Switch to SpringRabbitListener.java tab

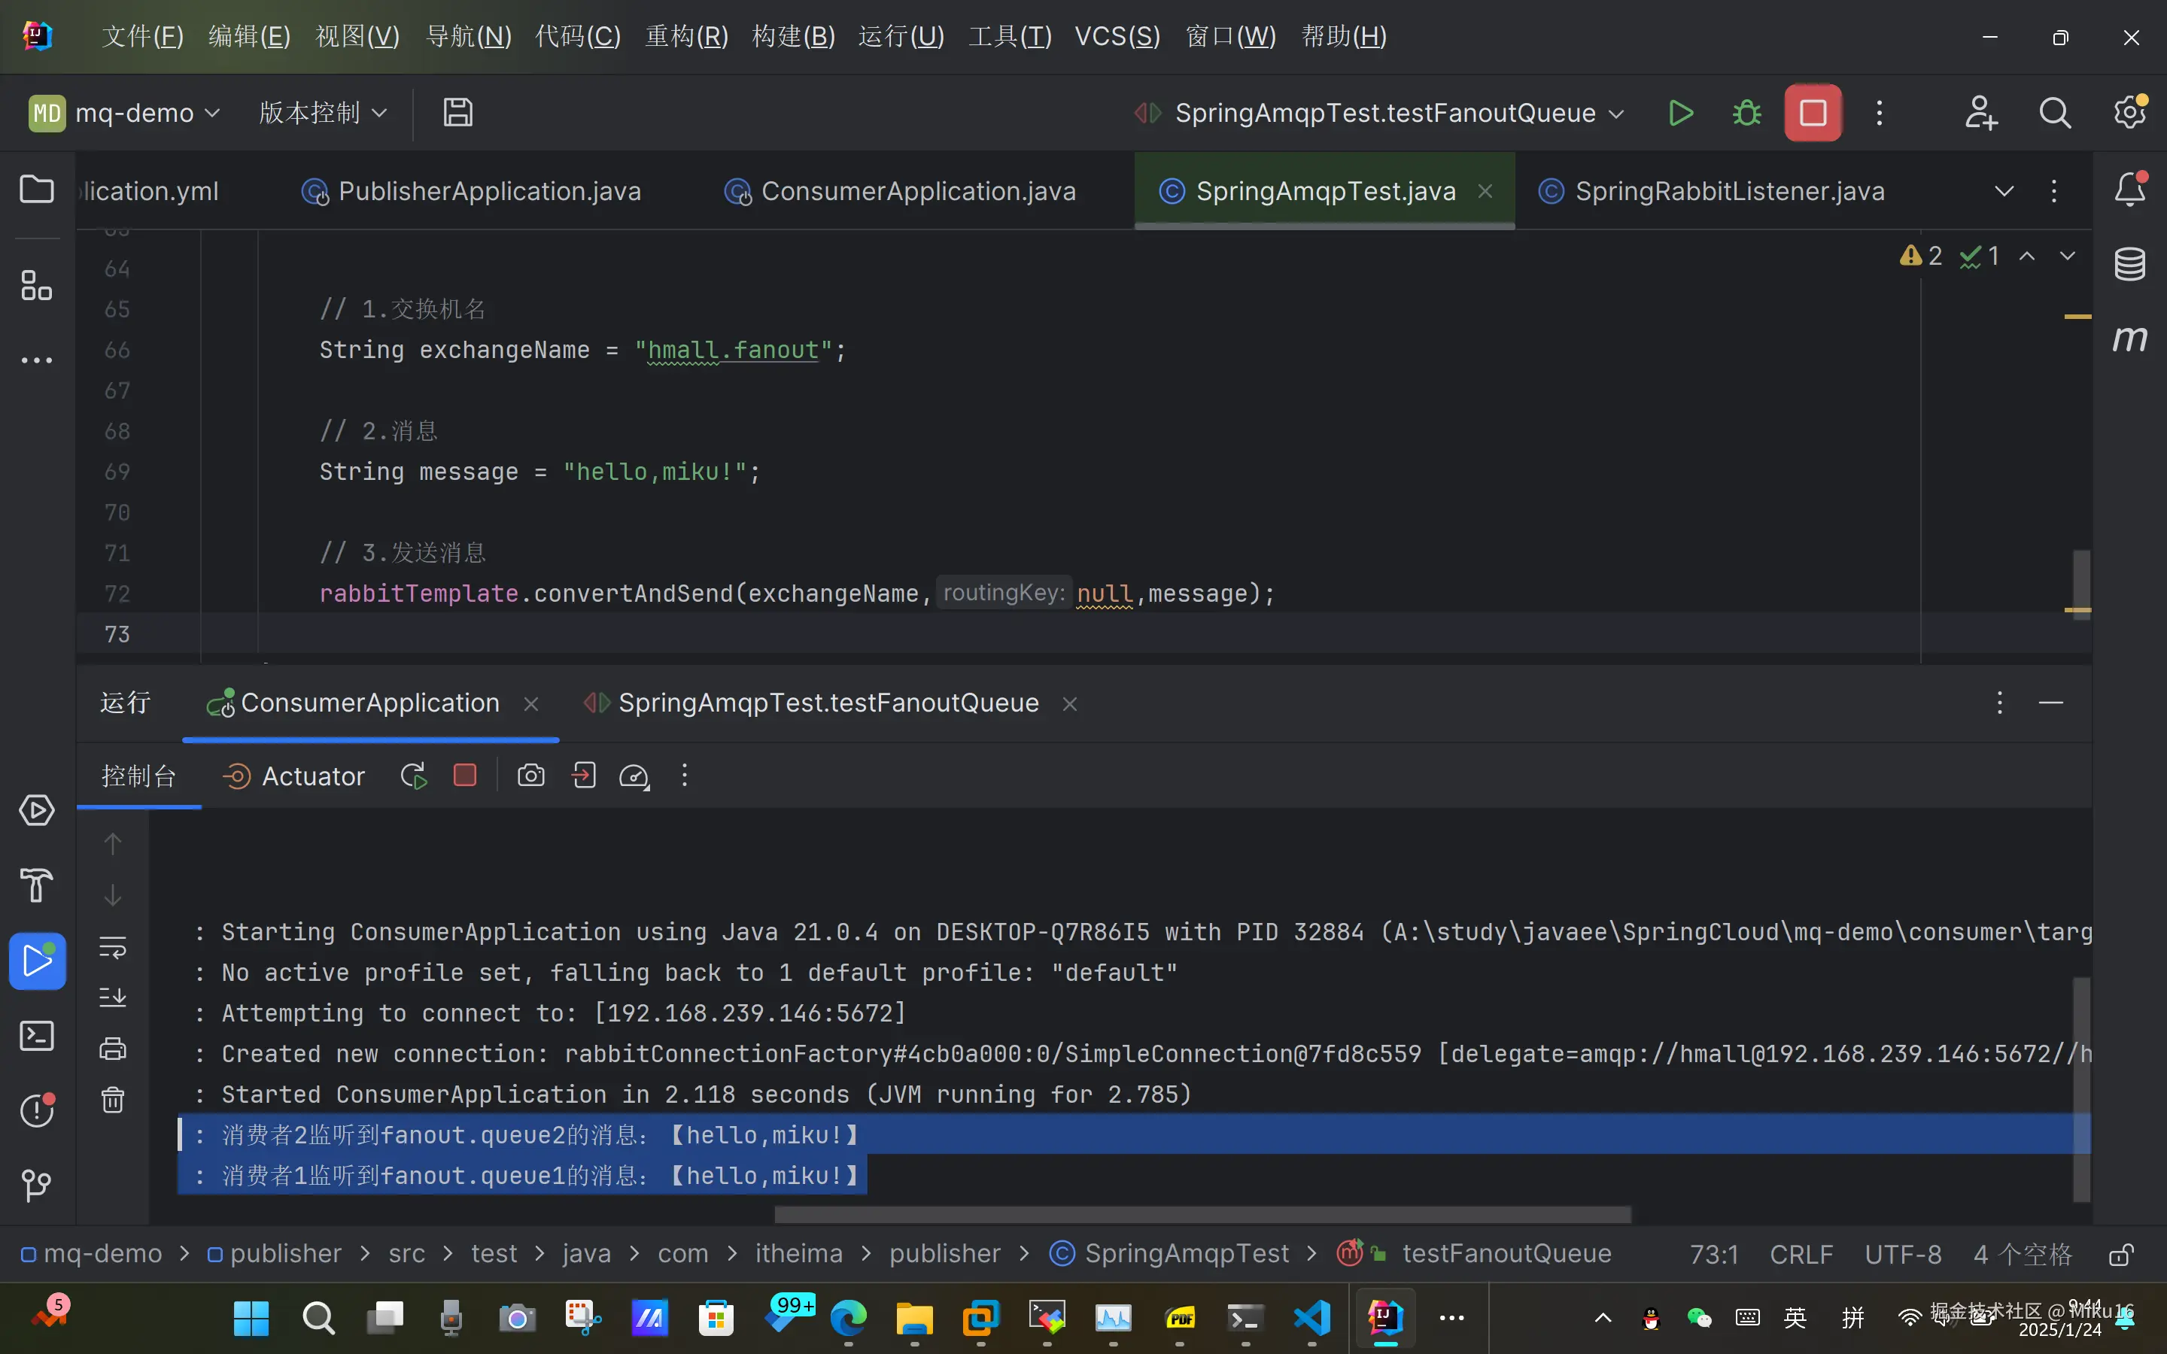click(1728, 191)
